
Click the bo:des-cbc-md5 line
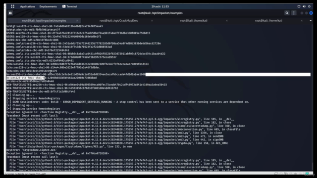point(30,81)
